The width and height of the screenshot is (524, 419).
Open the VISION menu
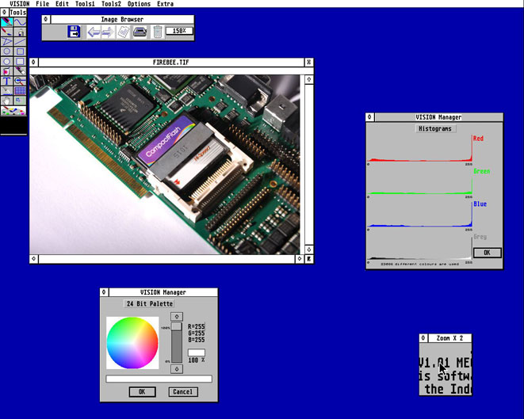point(19,4)
